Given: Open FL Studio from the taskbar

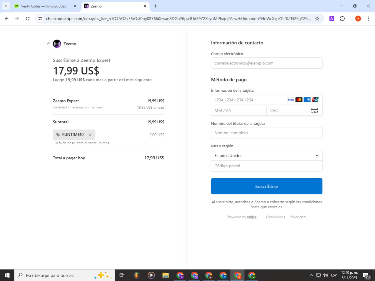Looking at the screenshot, I should click(x=136, y=275).
